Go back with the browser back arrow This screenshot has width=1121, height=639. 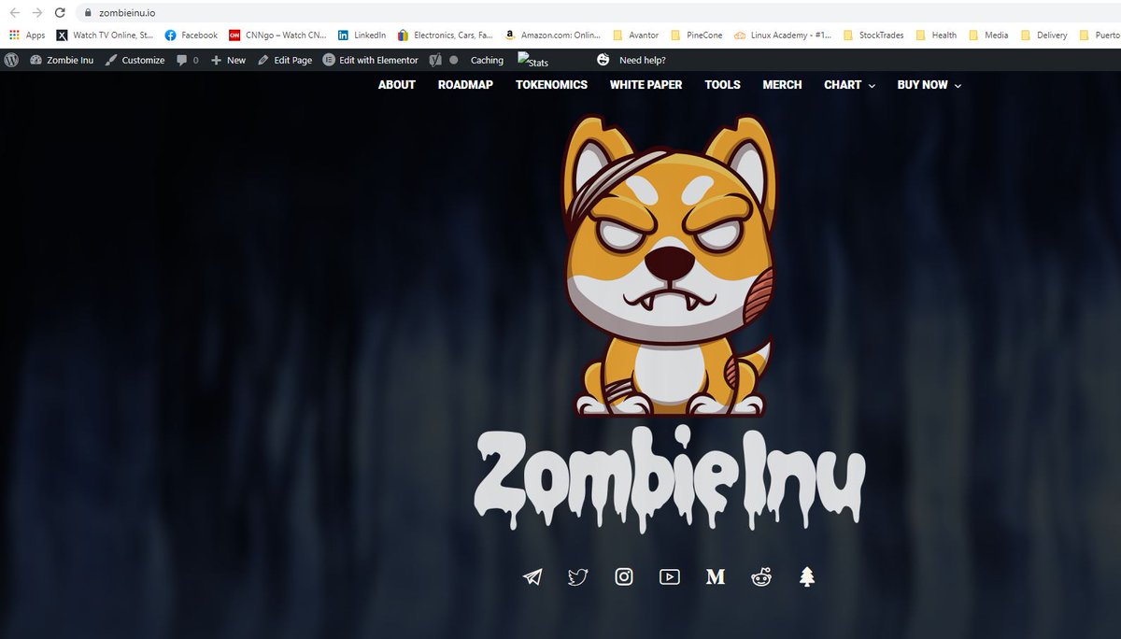click(x=13, y=13)
